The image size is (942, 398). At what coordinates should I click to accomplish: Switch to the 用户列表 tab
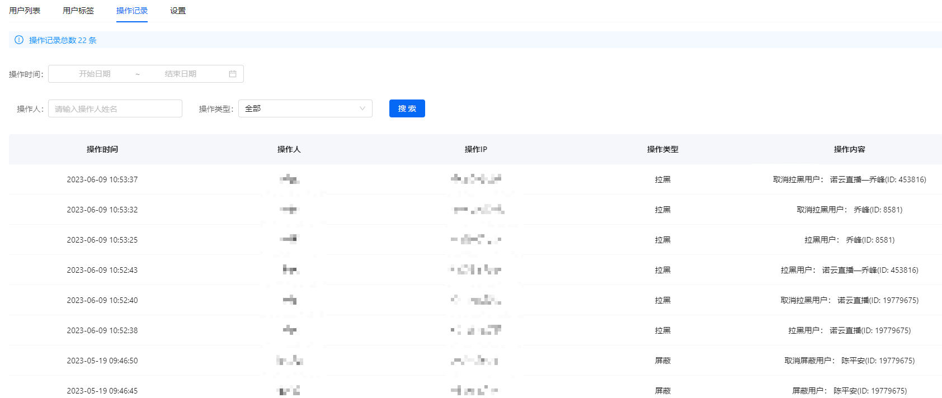click(x=25, y=11)
